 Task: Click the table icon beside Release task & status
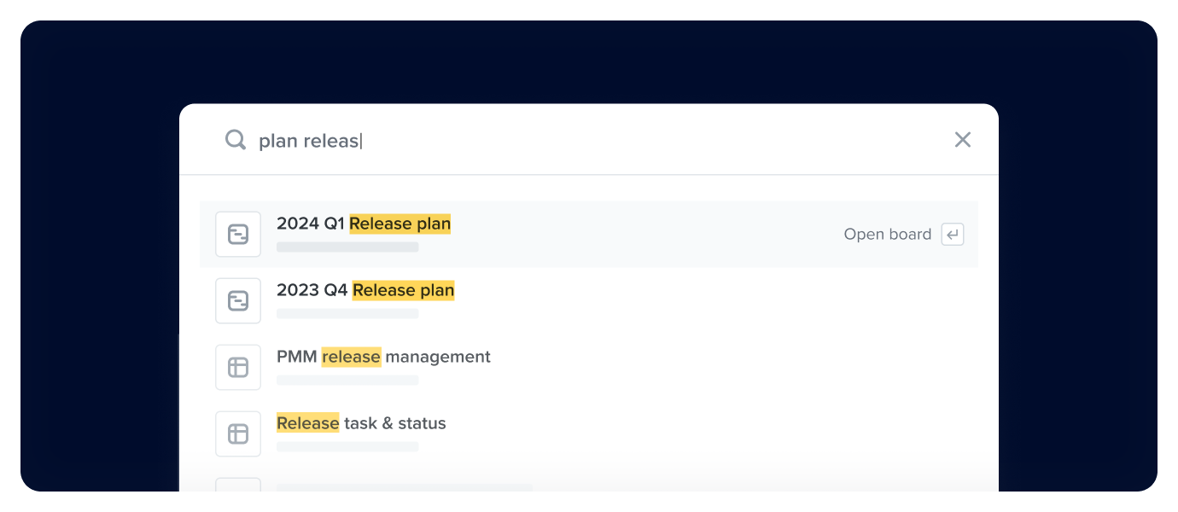[x=238, y=433]
